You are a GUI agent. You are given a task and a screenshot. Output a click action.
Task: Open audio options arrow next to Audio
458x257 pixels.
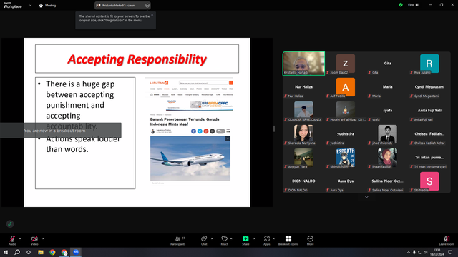pyautogui.click(x=20, y=238)
